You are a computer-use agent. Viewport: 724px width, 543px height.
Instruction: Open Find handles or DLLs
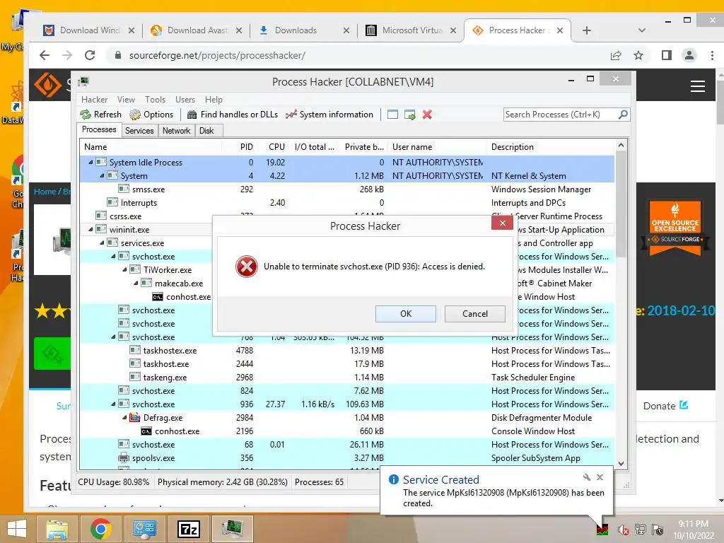[233, 115]
